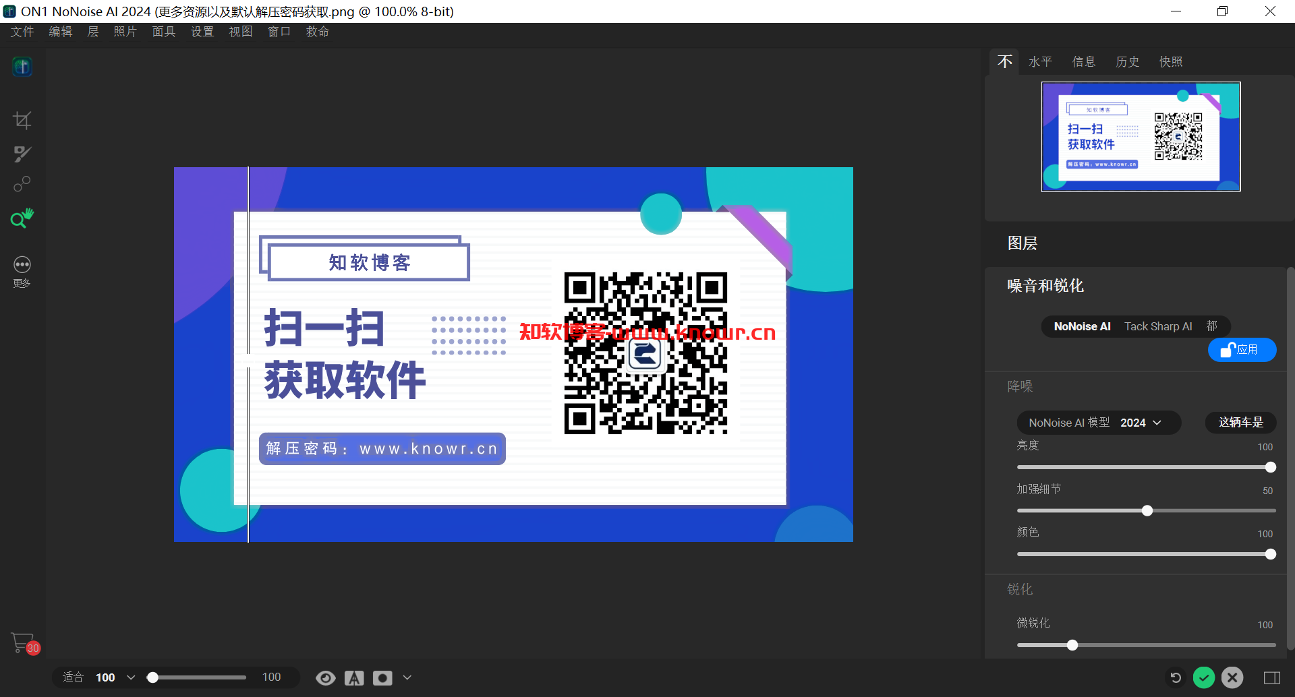The width and height of the screenshot is (1295, 697).
Task: Toggle the side panel layout icon
Action: [1272, 677]
